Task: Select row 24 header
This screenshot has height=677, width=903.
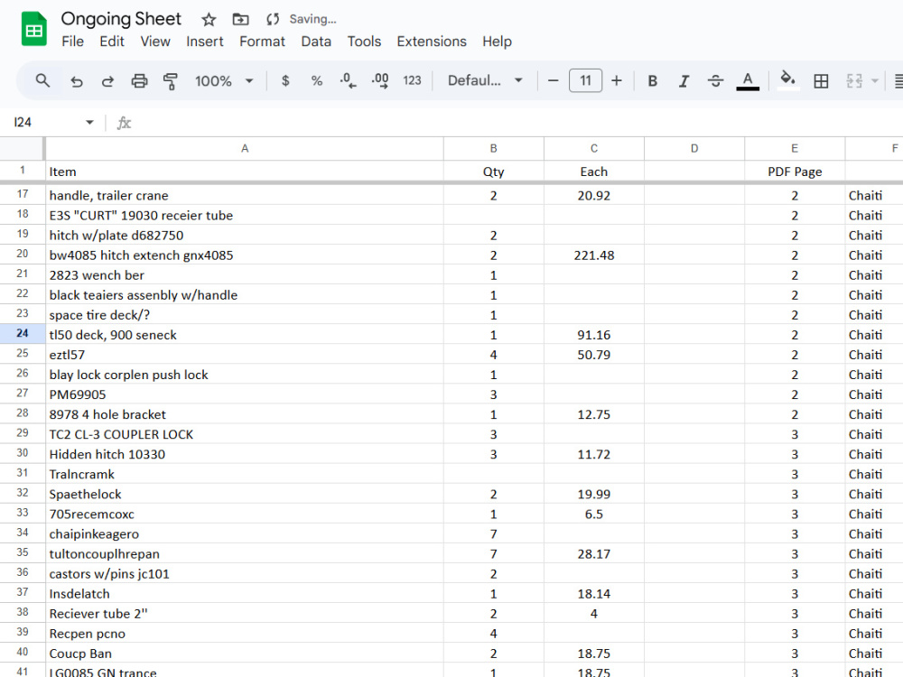Action: click(x=23, y=334)
